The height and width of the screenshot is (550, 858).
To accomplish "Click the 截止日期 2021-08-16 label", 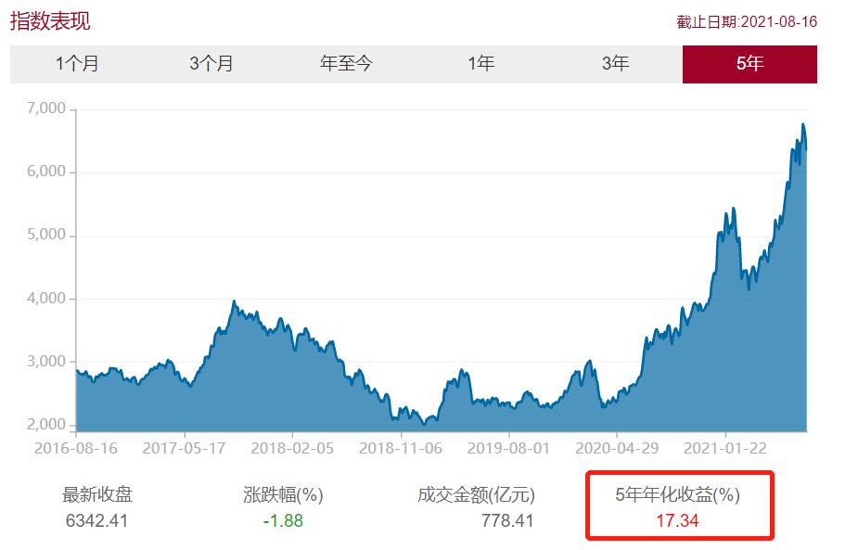I will pyautogui.click(x=747, y=21).
